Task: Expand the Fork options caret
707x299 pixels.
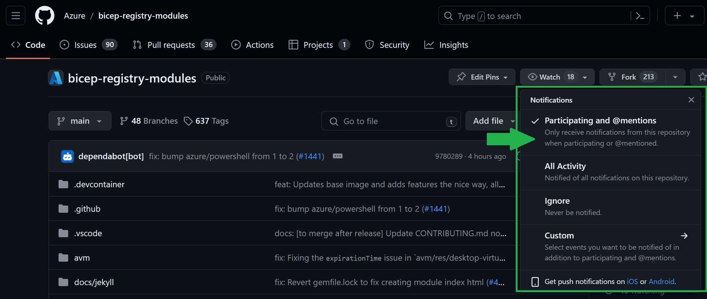Action: pyautogui.click(x=675, y=77)
